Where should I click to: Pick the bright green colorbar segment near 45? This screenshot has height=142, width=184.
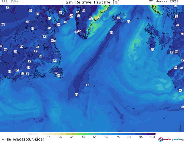tap(80, 134)
